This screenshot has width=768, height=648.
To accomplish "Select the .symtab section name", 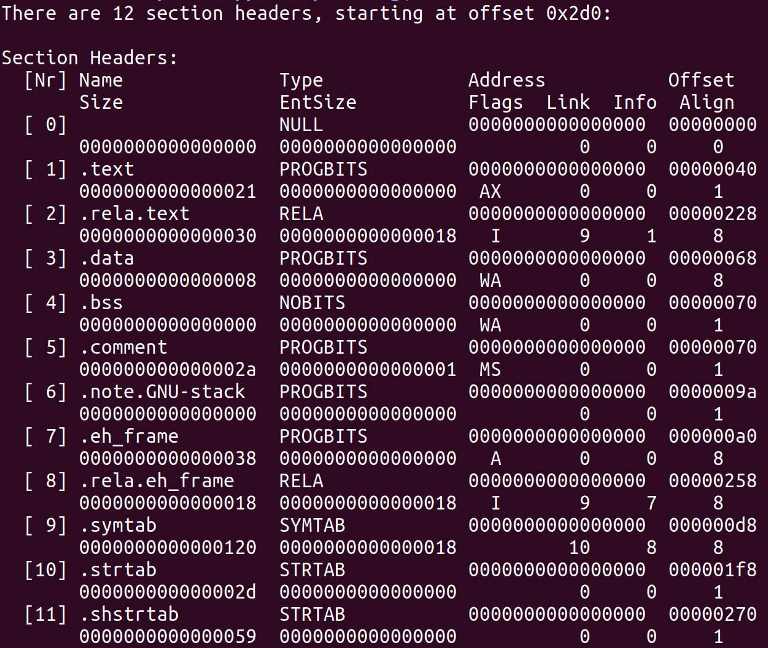I will coord(117,526).
